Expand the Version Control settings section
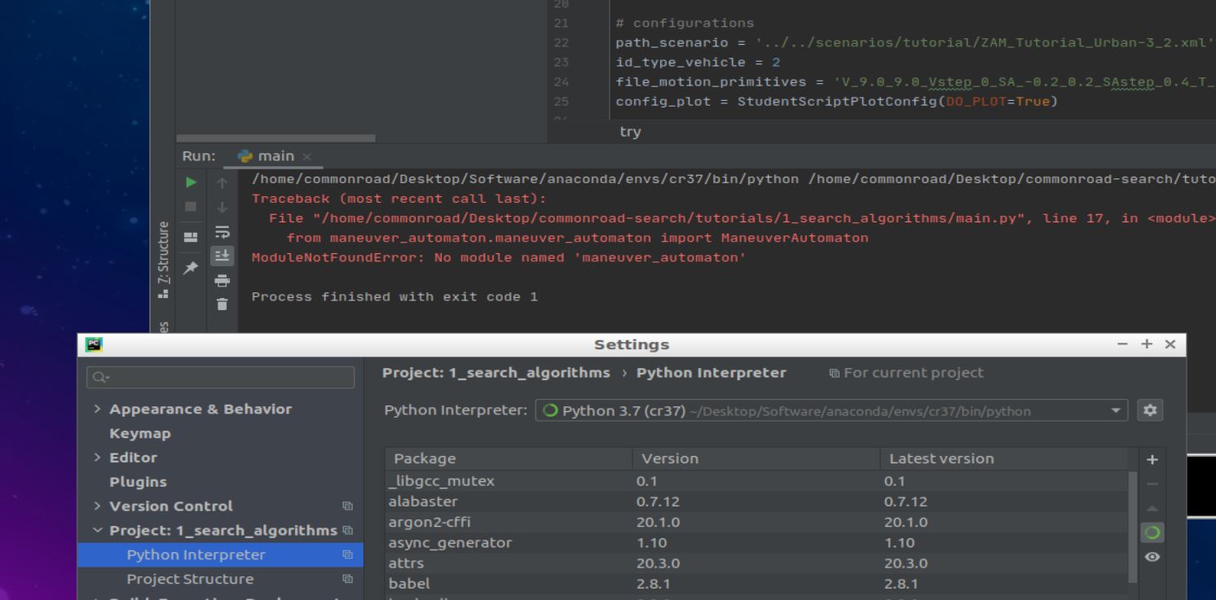Screen dimensions: 1216x600 pos(99,506)
